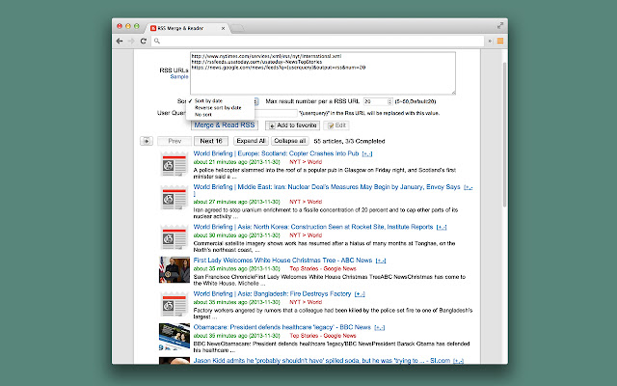Select "Sort by date" option
The height and width of the screenshot is (386, 617).
pyautogui.click(x=209, y=100)
